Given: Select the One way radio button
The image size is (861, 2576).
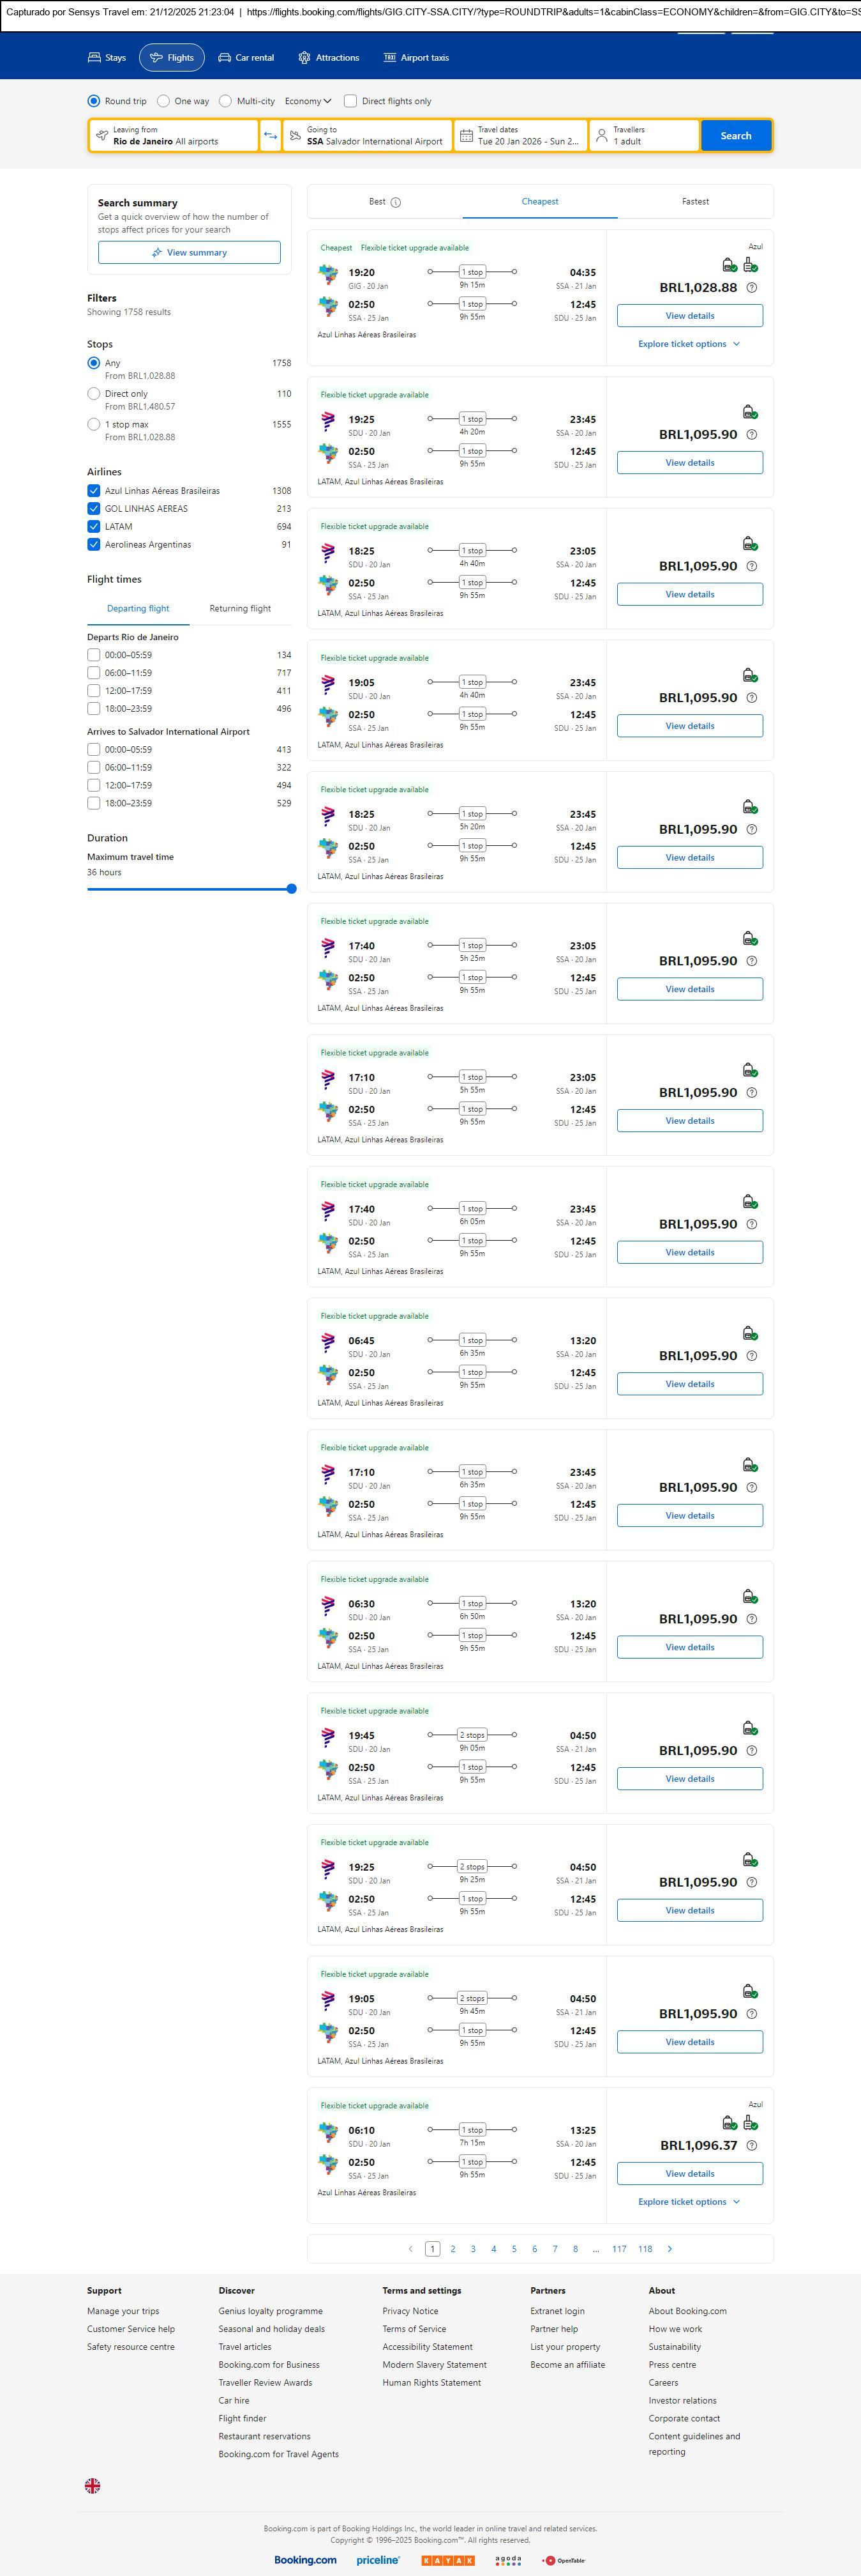Looking at the screenshot, I should tap(164, 101).
